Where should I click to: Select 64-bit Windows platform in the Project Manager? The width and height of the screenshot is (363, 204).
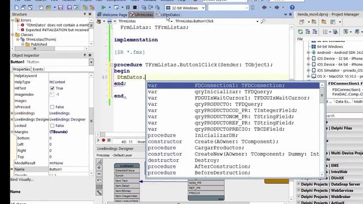coord(330,46)
